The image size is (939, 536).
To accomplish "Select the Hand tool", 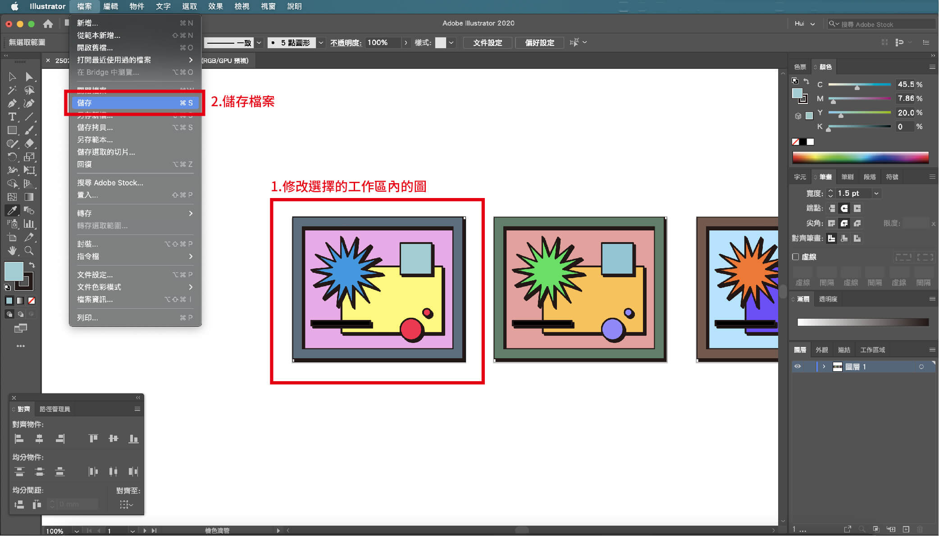I will [x=12, y=251].
